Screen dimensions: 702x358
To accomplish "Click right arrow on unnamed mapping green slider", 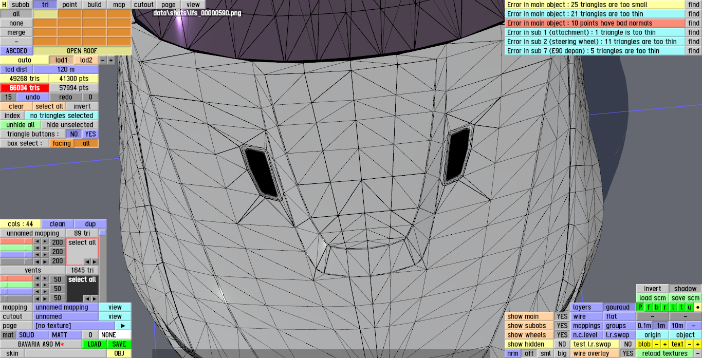I will [45, 248].
